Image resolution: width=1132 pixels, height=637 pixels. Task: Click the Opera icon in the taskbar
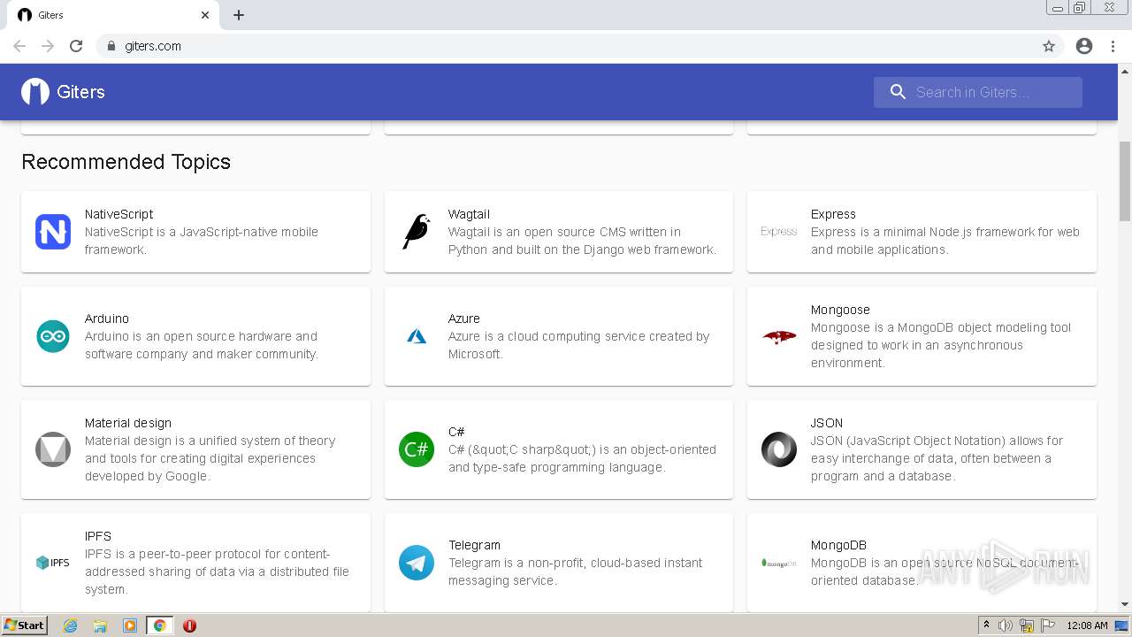pos(189,625)
